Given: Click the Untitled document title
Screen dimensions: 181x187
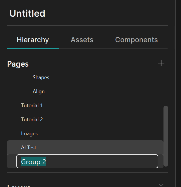Looking at the screenshot, I should point(27,13).
